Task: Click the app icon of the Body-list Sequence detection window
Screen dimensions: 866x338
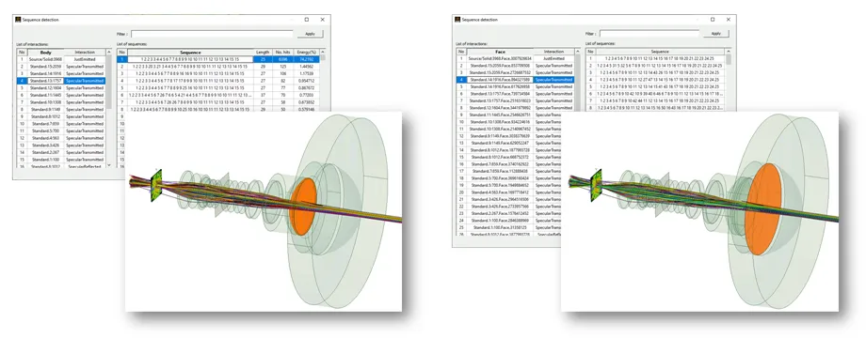Action: click(x=18, y=20)
